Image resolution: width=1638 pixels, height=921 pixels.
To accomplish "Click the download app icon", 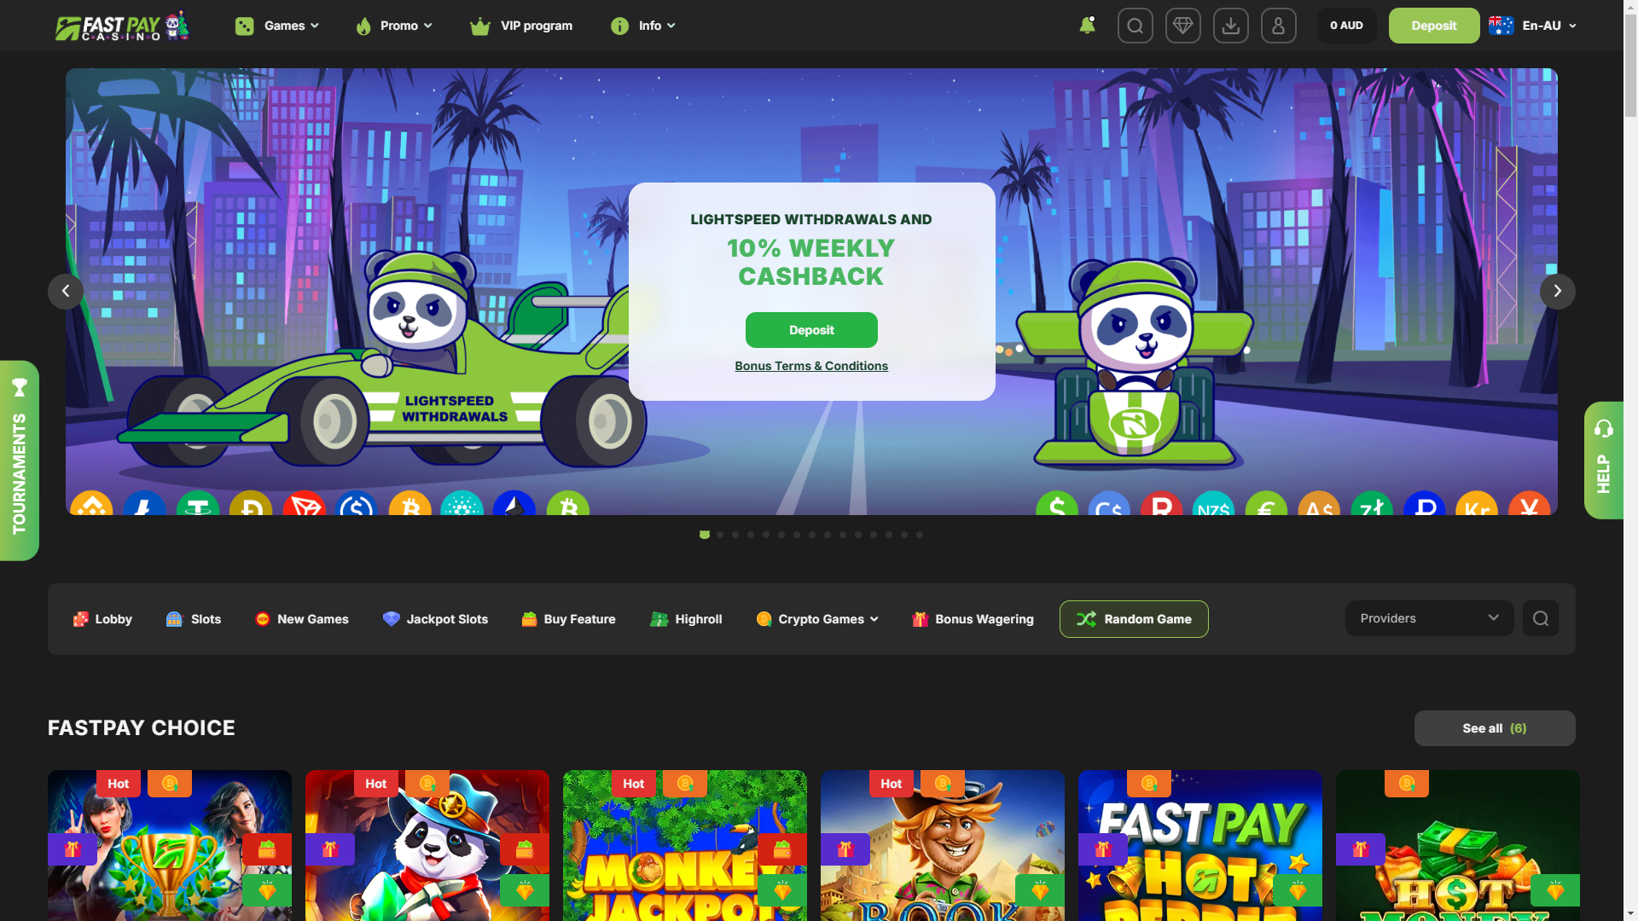I will pos(1230,26).
